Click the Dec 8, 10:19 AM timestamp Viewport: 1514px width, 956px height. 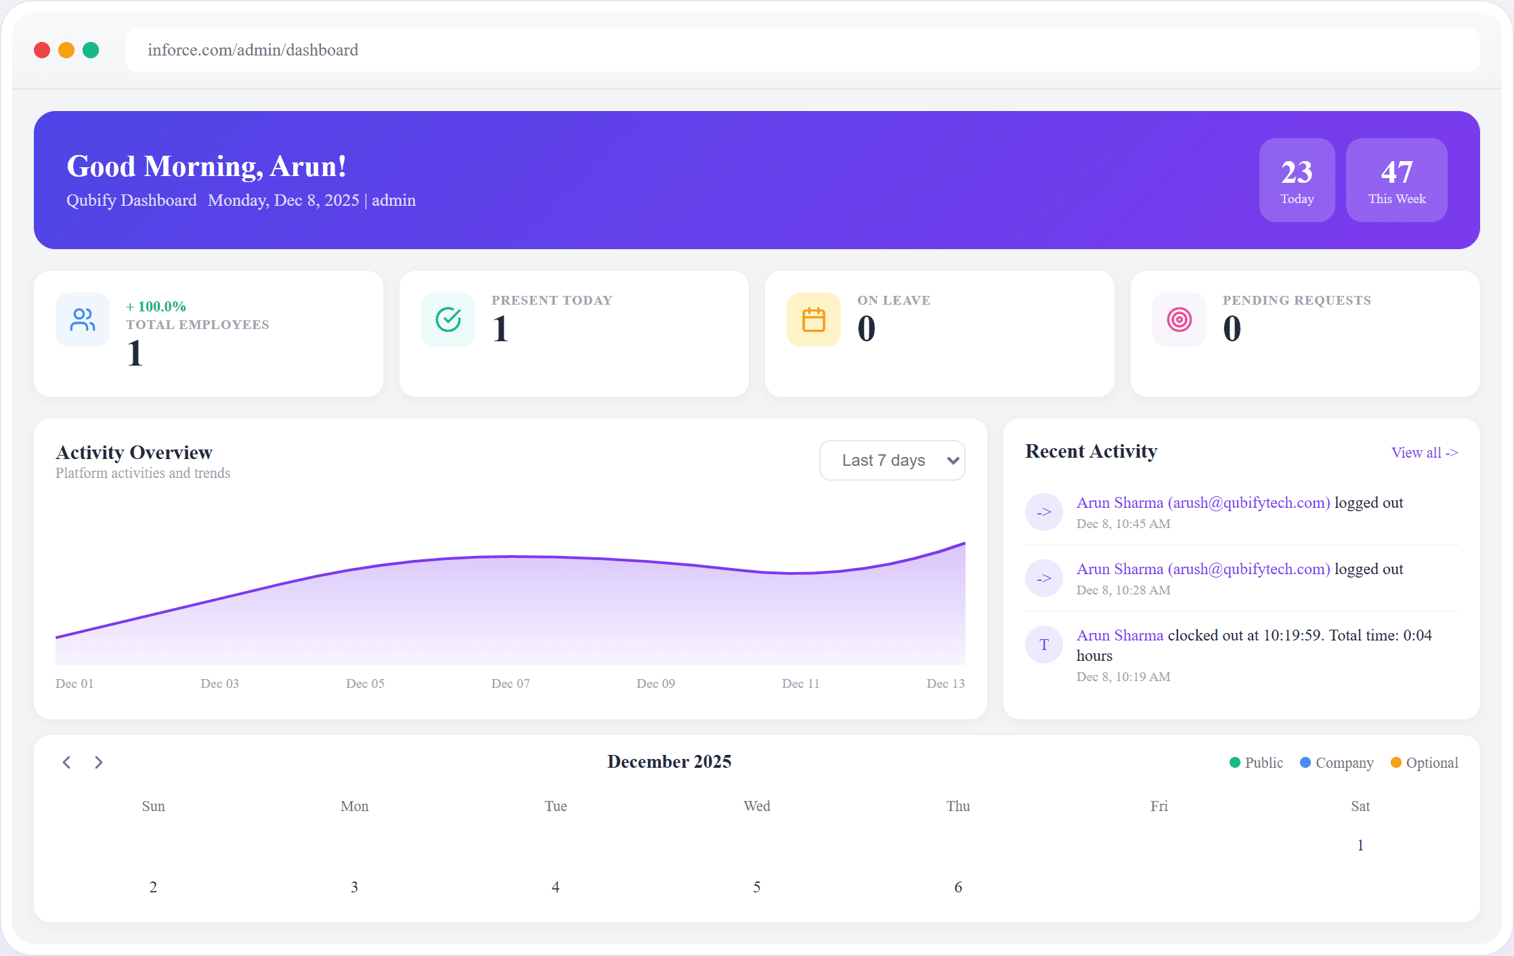[1123, 676]
